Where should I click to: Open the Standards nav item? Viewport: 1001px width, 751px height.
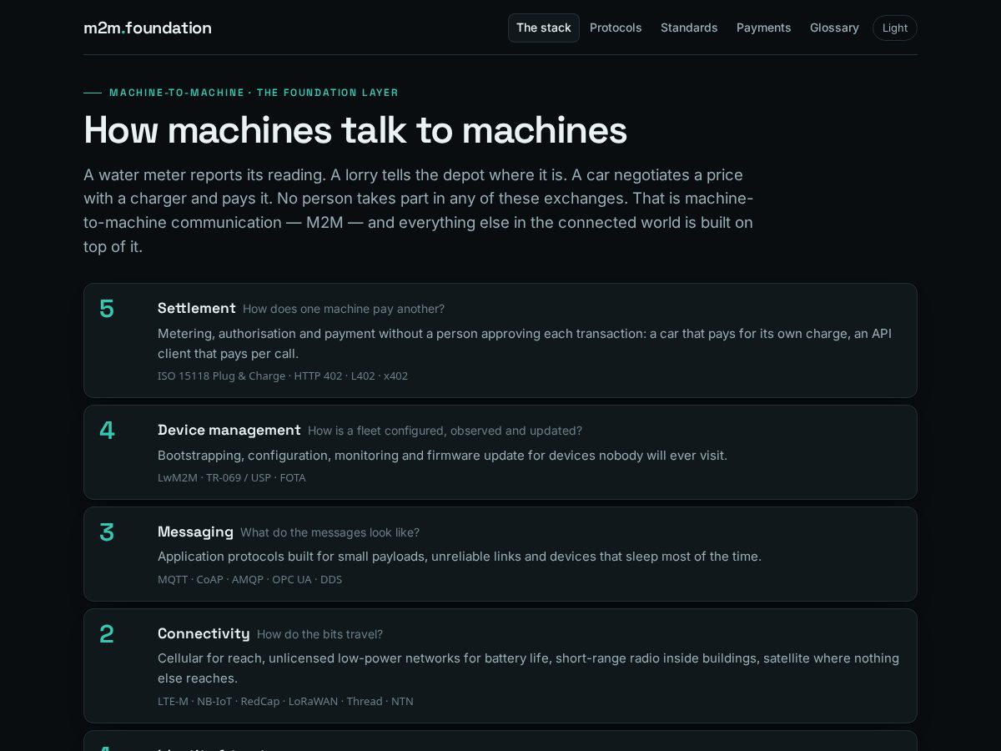coord(689,28)
